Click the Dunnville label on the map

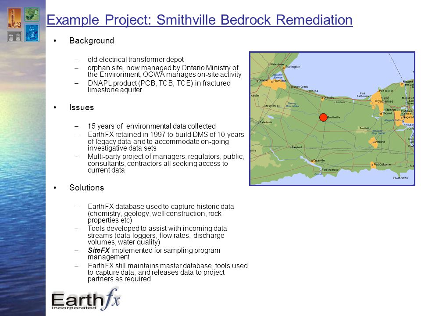319,161
